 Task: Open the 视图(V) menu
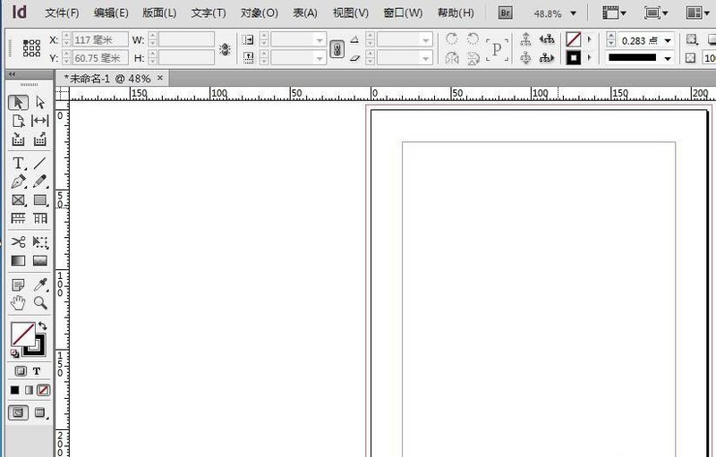(x=350, y=13)
